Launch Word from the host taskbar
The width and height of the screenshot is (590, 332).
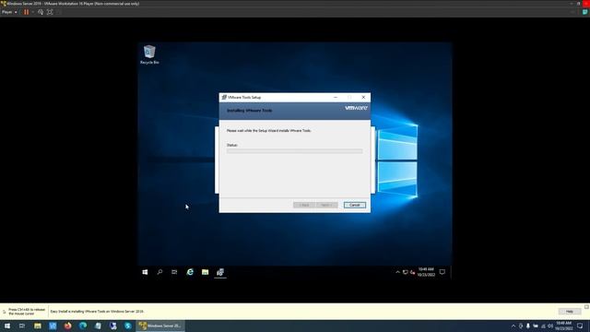53,326
